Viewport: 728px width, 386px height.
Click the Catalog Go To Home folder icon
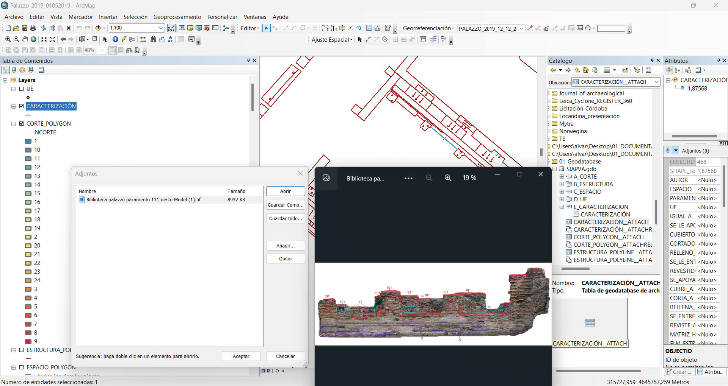[586, 70]
